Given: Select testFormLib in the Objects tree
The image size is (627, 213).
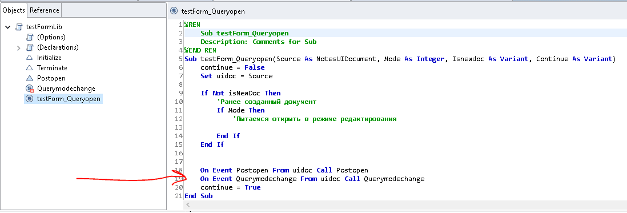Looking at the screenshot, I should pyautogui.click(x=44, y=27).
